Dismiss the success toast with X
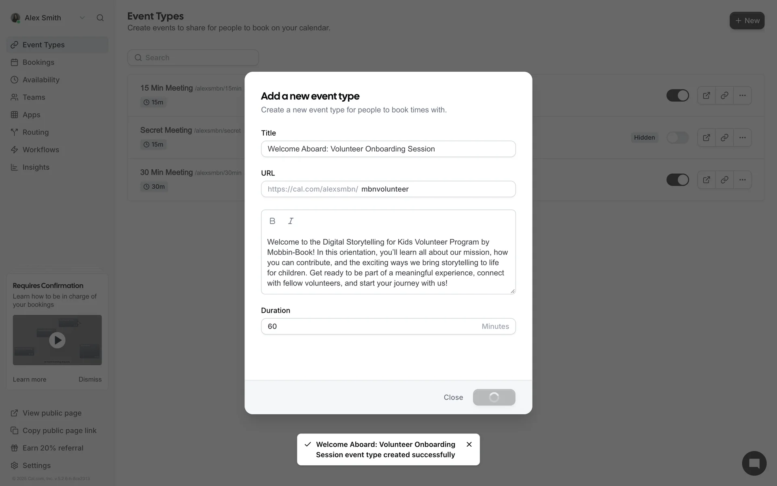 tap(469, 444)
